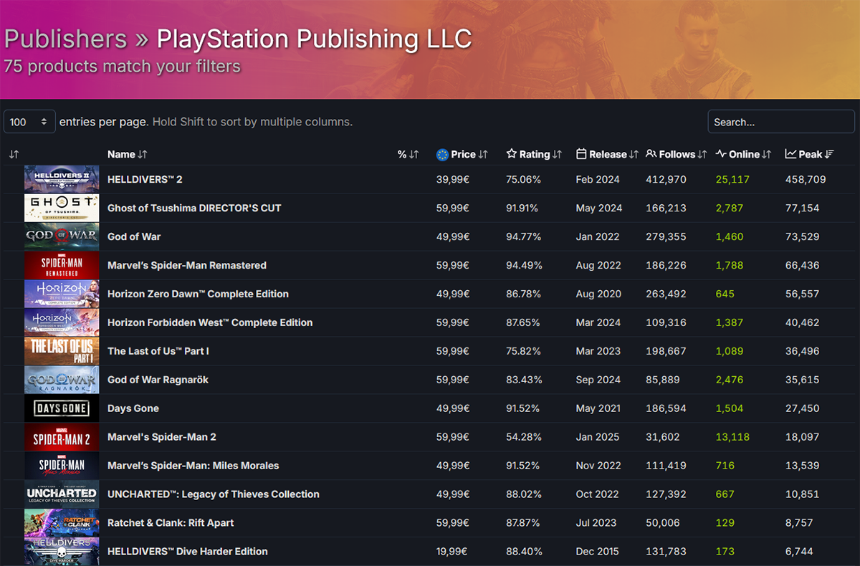Select Ratchet & Clank: Rift Apart

point(171,523)
